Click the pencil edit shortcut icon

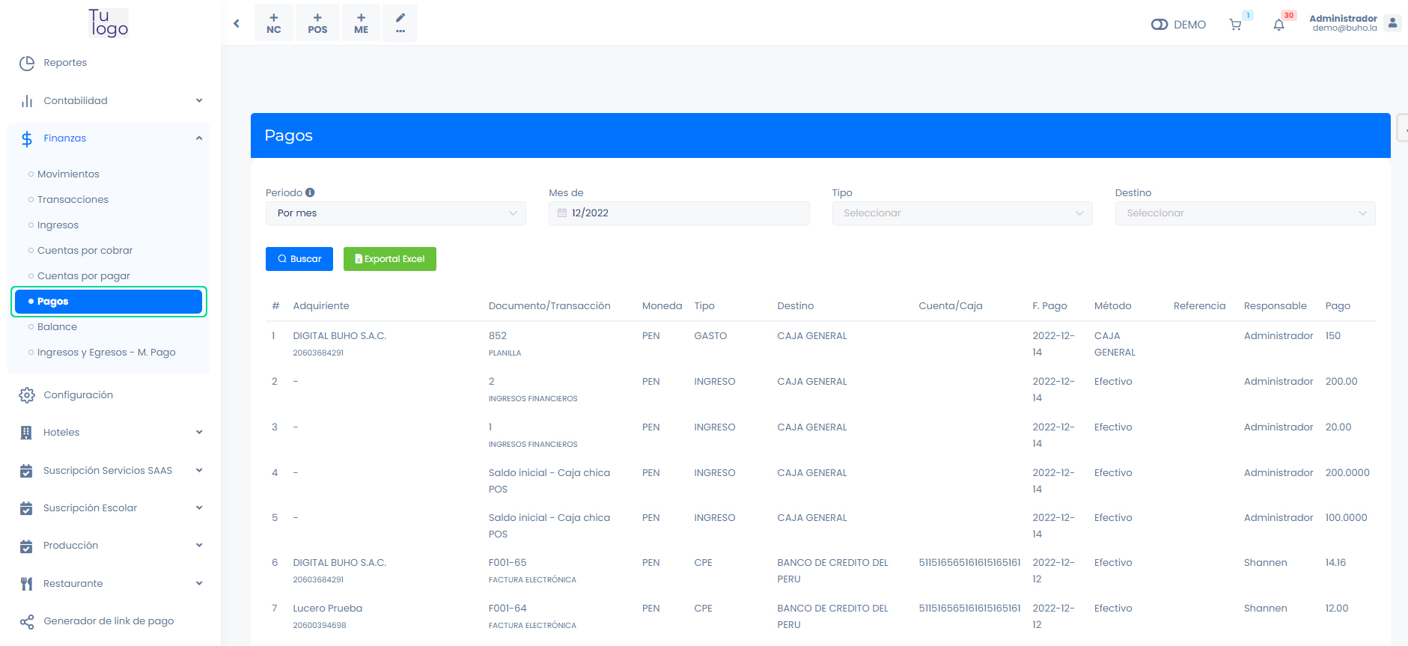tap(400, 22)
